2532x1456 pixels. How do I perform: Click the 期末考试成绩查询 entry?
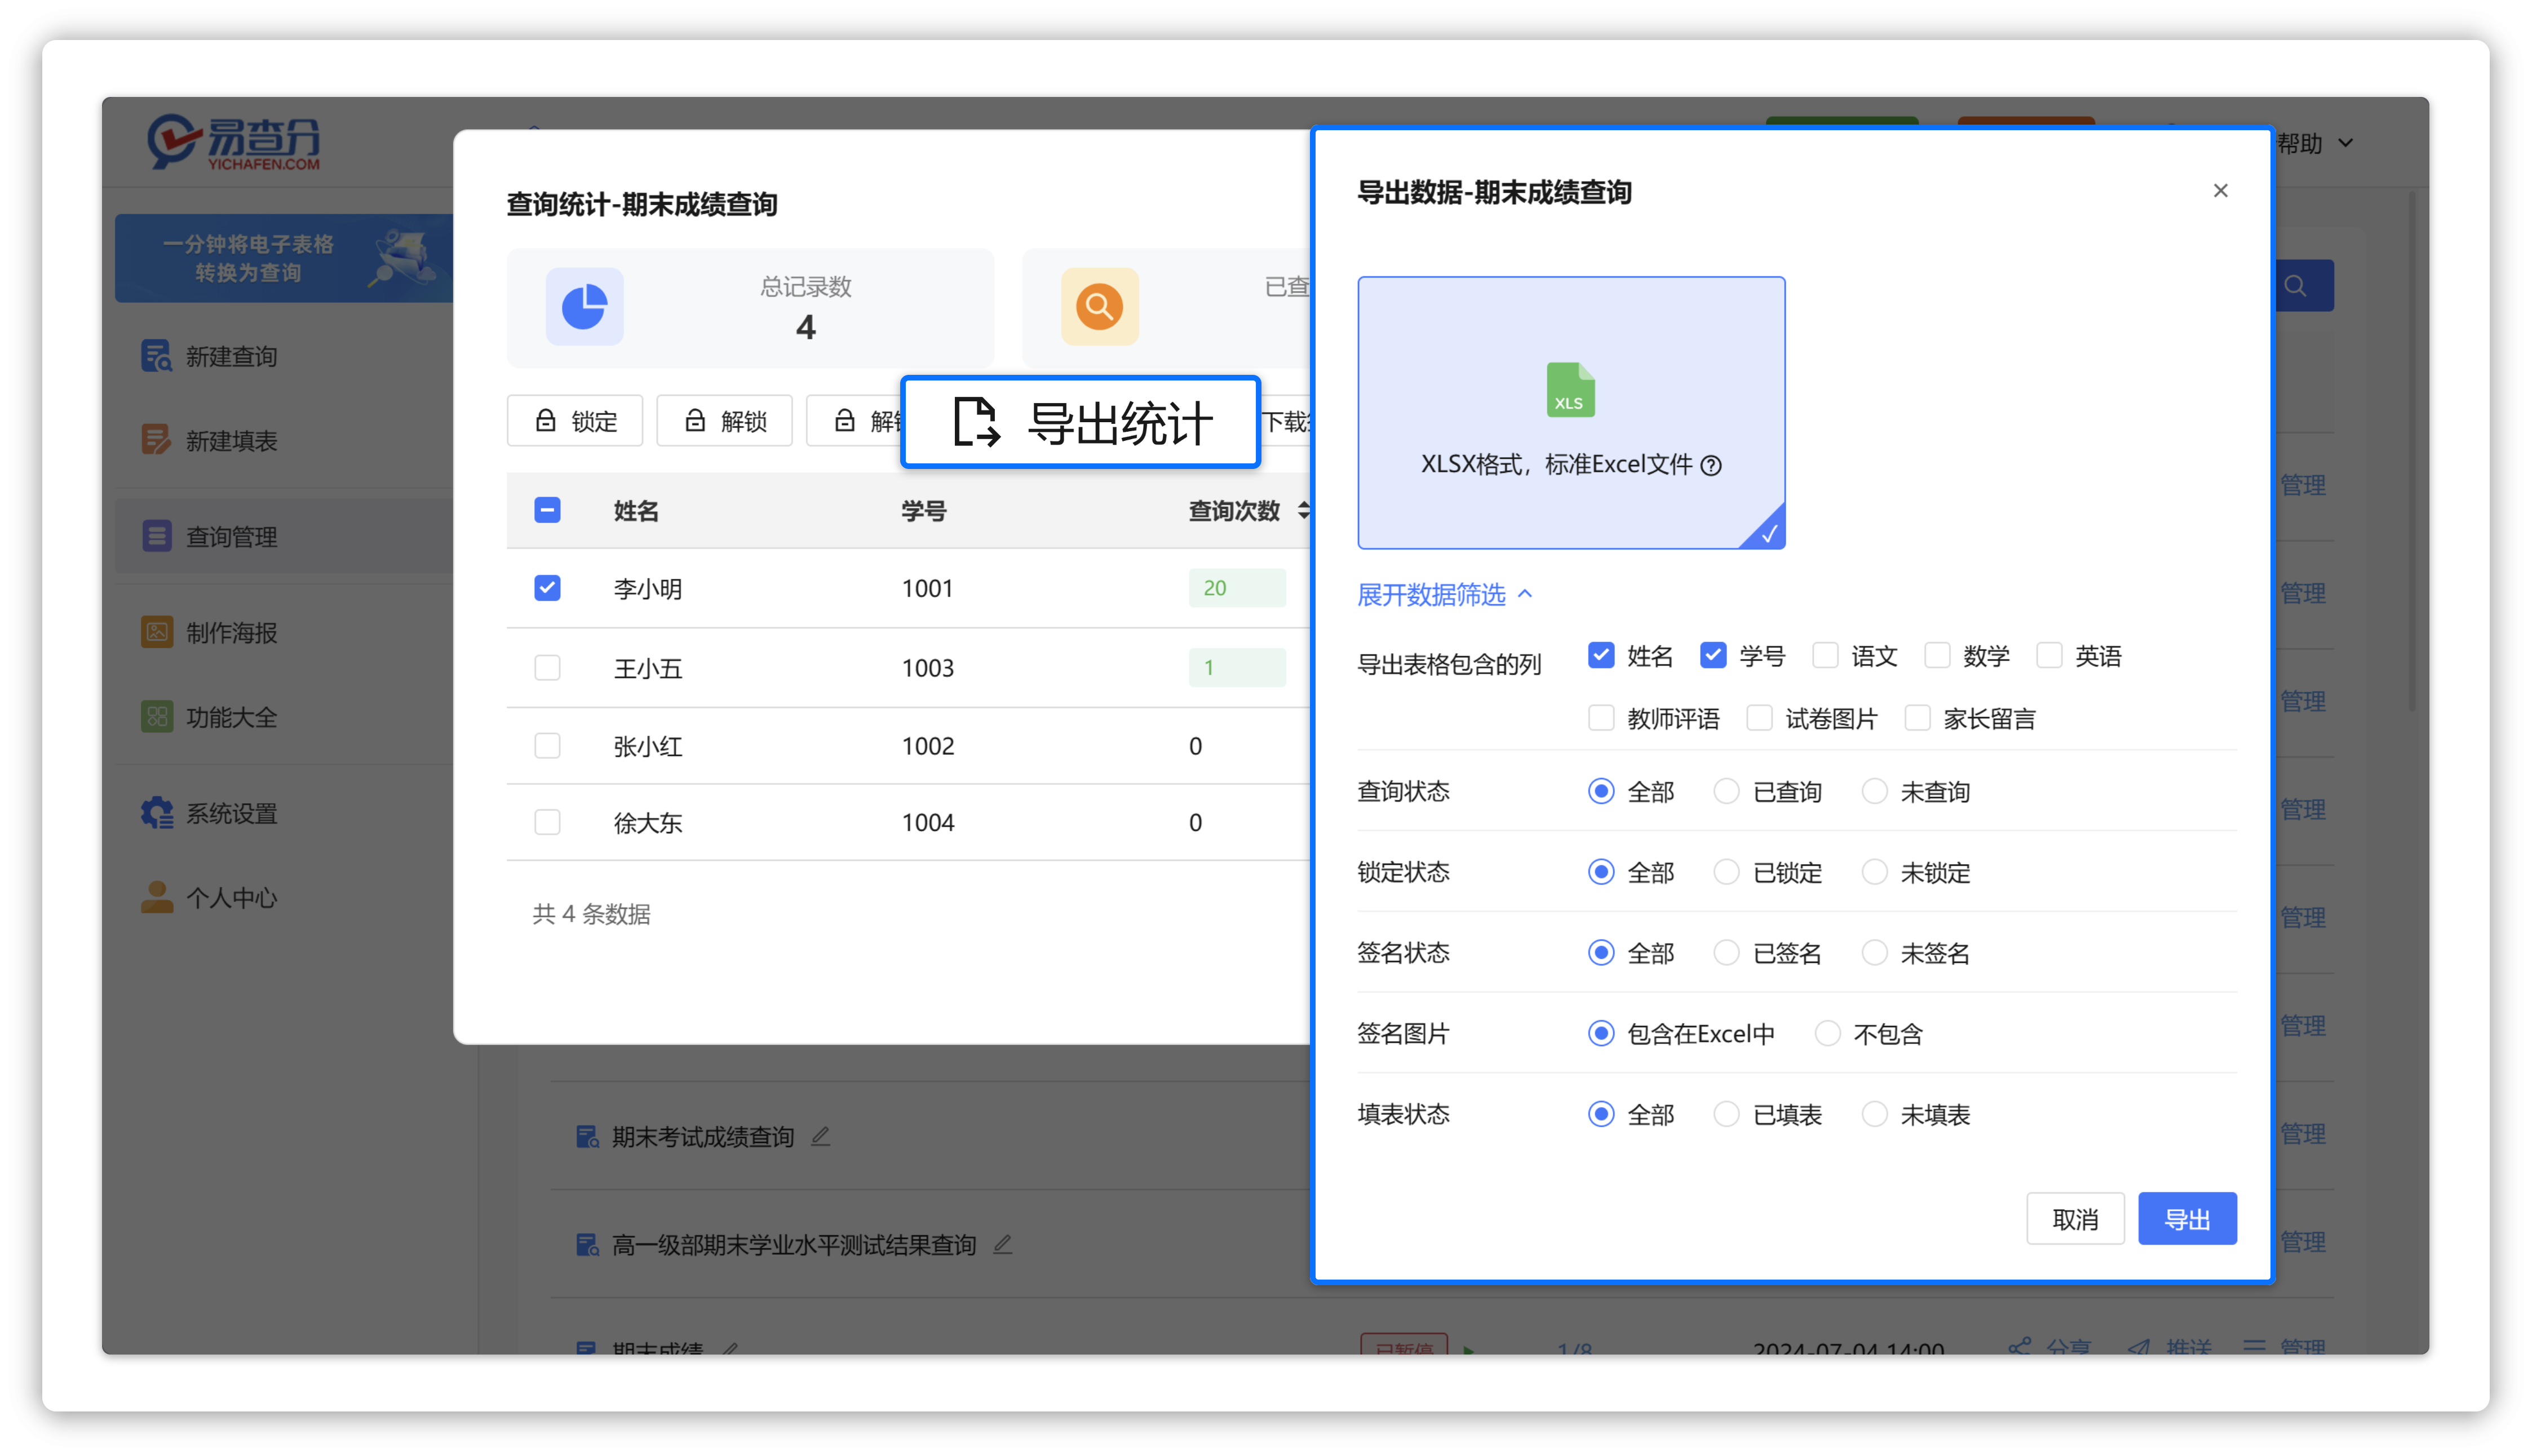point(703,1137)
